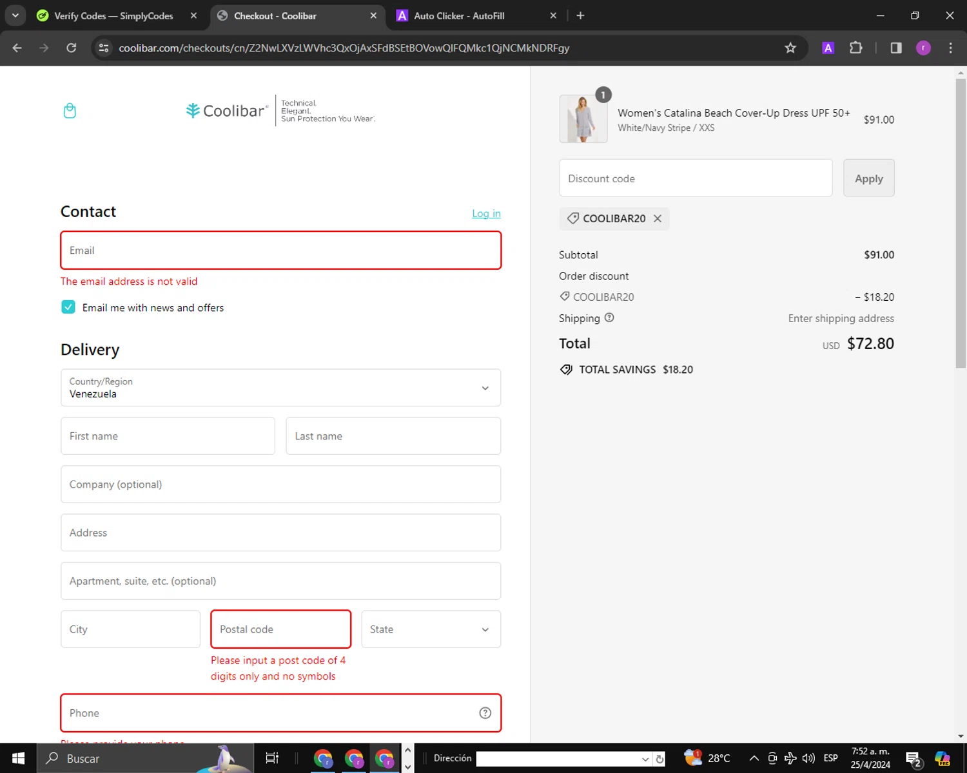Screen dimensions: 967x773
Task: Click the Apply discount button
Action: click(868, 178)
